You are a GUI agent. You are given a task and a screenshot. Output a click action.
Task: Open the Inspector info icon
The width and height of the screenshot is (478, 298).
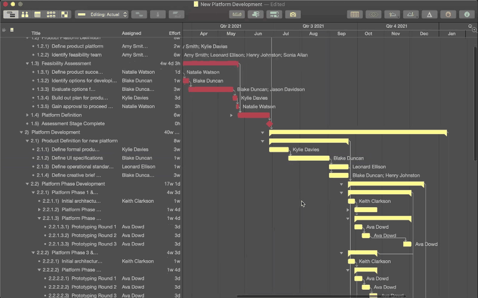point(467,14)
